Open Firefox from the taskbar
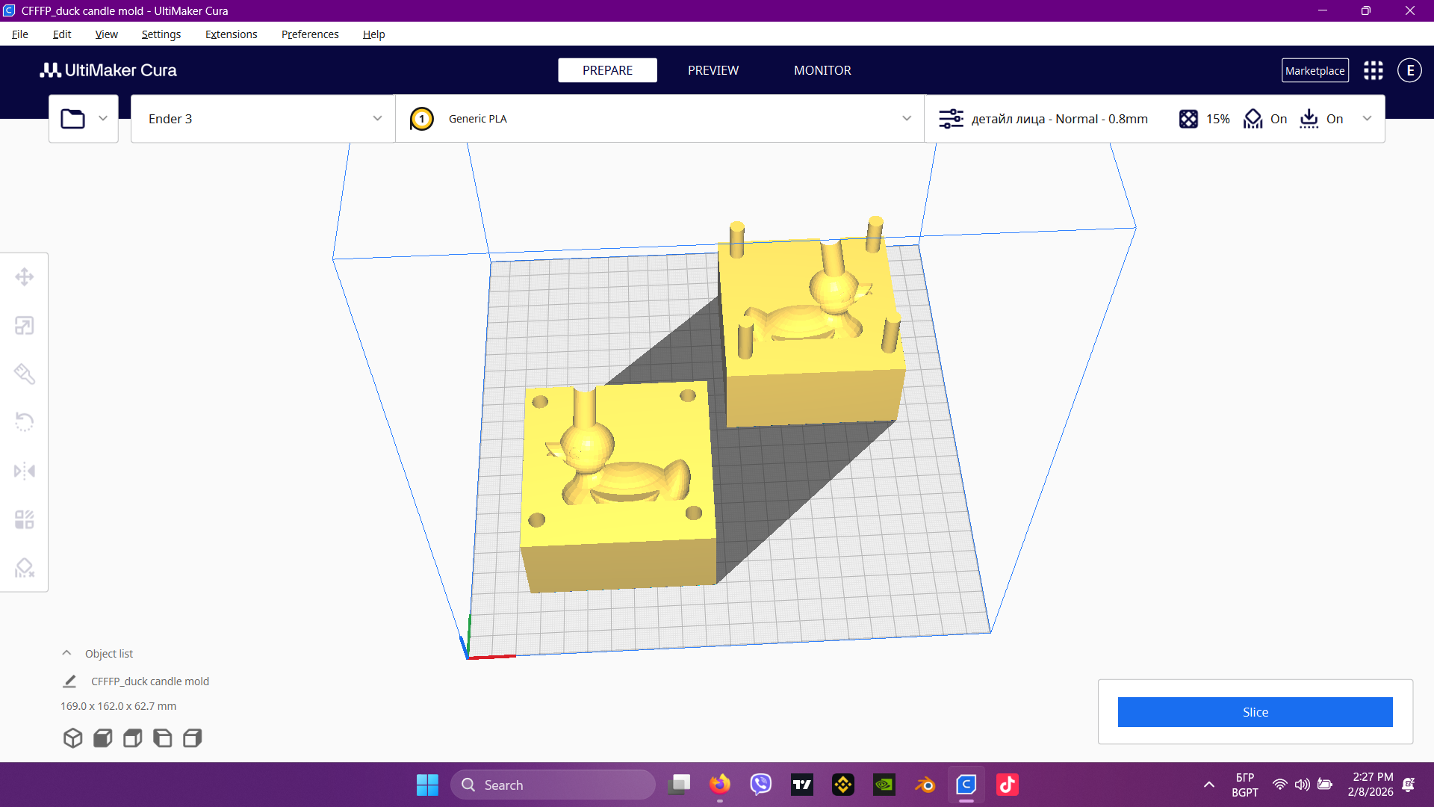The height and width of the screenshot is (807, 1434). point(720,785)
